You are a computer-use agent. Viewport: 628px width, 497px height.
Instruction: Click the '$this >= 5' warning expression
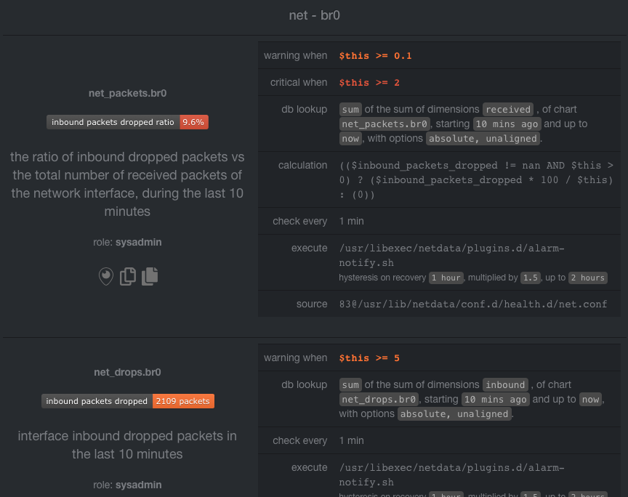[x=369, y=358]
